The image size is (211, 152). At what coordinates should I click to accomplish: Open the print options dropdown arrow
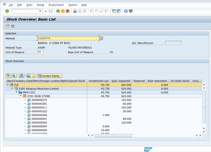click(x=34, y=76)
